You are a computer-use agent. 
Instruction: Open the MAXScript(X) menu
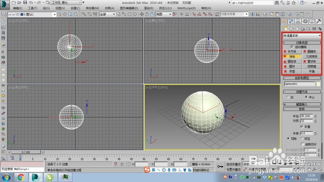[186, 8]
